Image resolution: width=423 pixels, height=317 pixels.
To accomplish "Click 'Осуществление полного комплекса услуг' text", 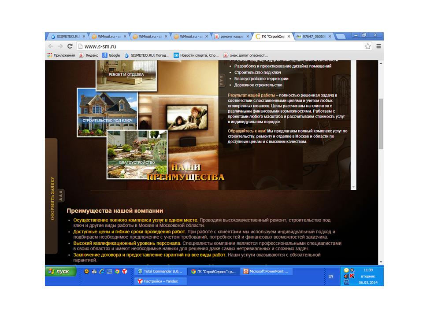I will pos(135,220).
